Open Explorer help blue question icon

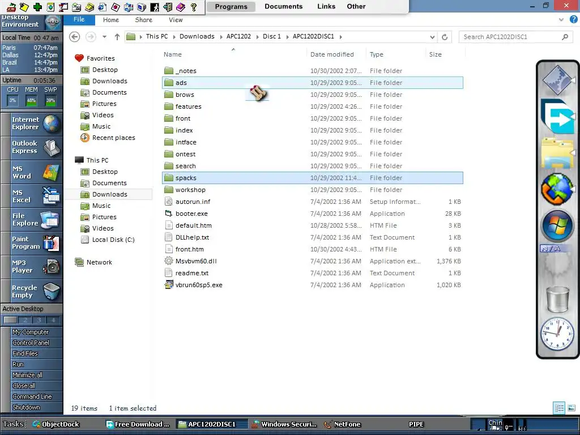click(x=573, y=20)
